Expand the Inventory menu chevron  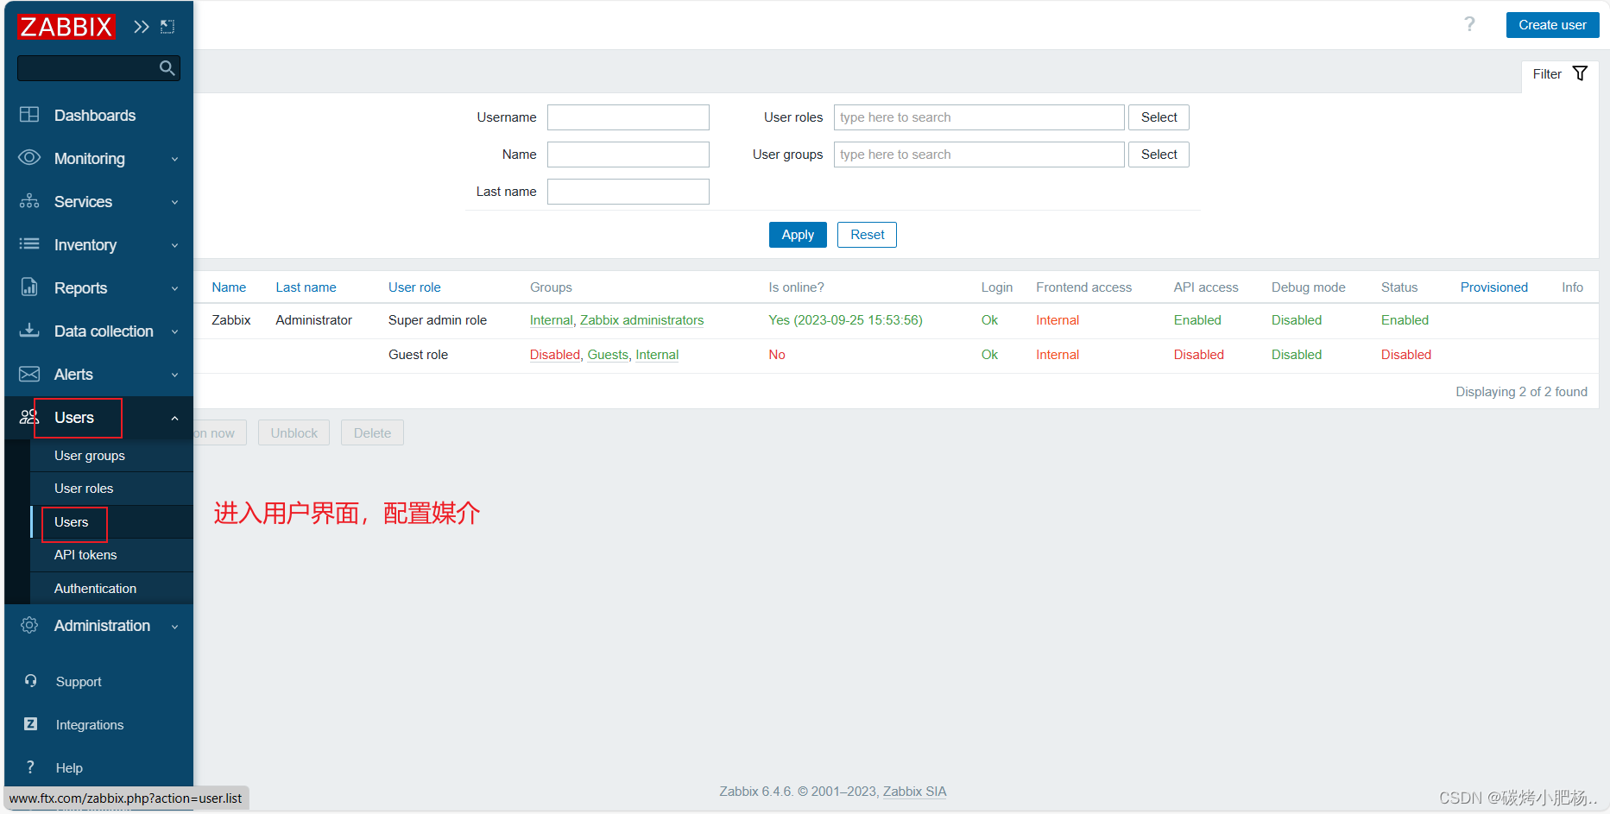174,245
